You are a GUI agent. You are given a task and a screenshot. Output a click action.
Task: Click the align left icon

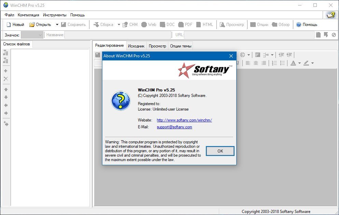click(x=248, y=63)
